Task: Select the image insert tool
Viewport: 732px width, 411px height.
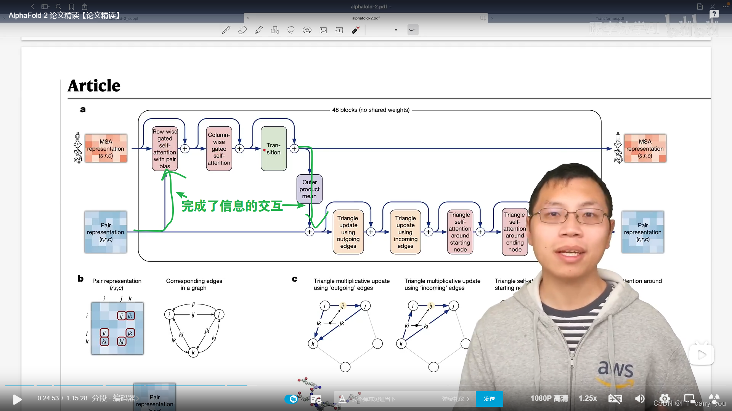Action: 323,30
